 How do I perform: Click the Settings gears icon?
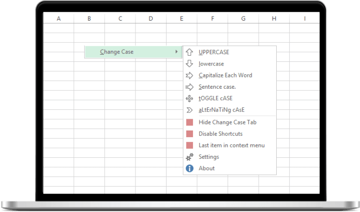point(189,157)
